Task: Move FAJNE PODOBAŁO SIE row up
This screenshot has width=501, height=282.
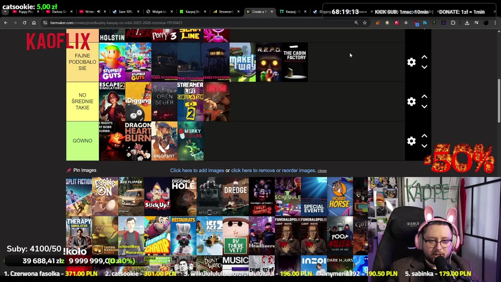Action: click(424, 57)
